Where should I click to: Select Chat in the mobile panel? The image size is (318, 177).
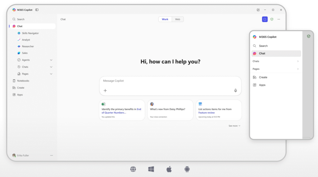[276, 54]
